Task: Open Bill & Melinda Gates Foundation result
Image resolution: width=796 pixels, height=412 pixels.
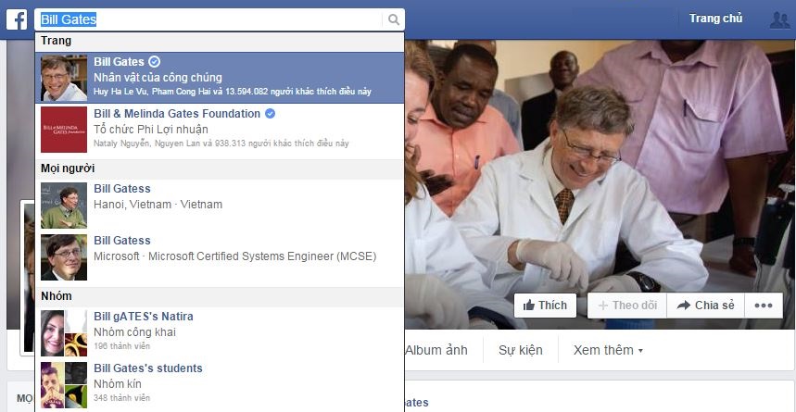Action: point(220,130)
